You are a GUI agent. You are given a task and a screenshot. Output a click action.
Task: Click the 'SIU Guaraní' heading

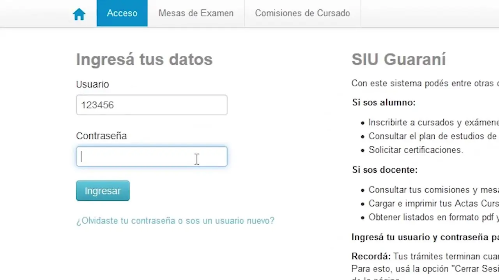[398, 59]
